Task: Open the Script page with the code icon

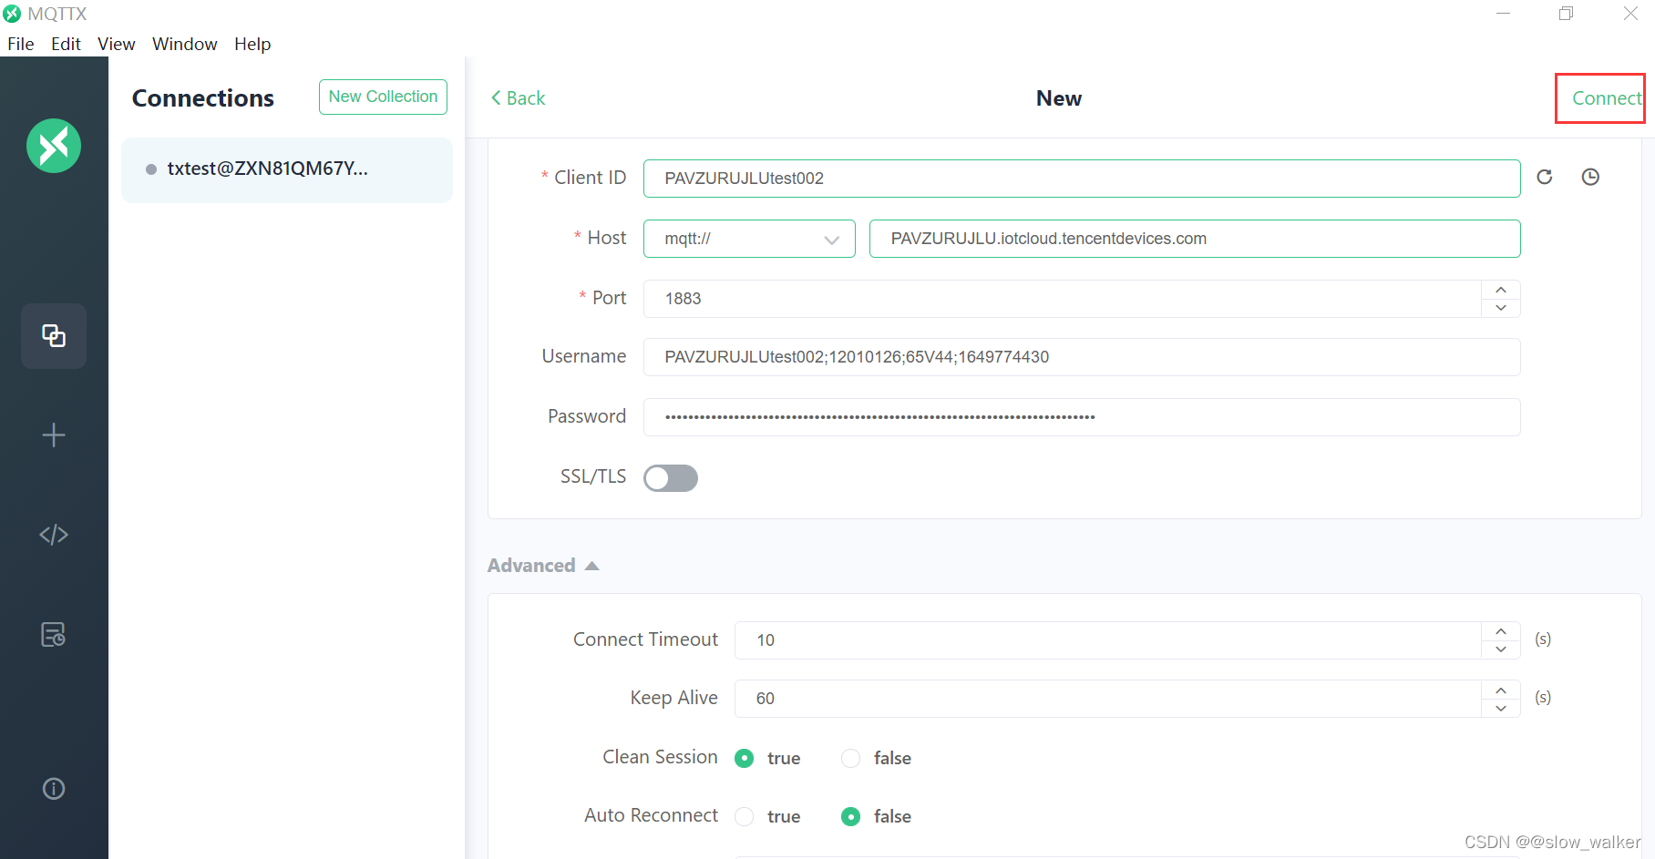Action: point(54,535)
